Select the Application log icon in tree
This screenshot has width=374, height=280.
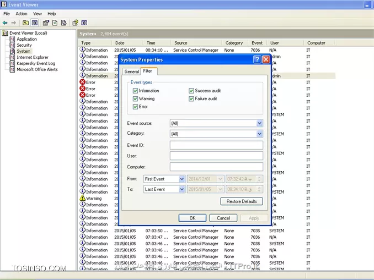pyautogui.click(x=12, y=39)
